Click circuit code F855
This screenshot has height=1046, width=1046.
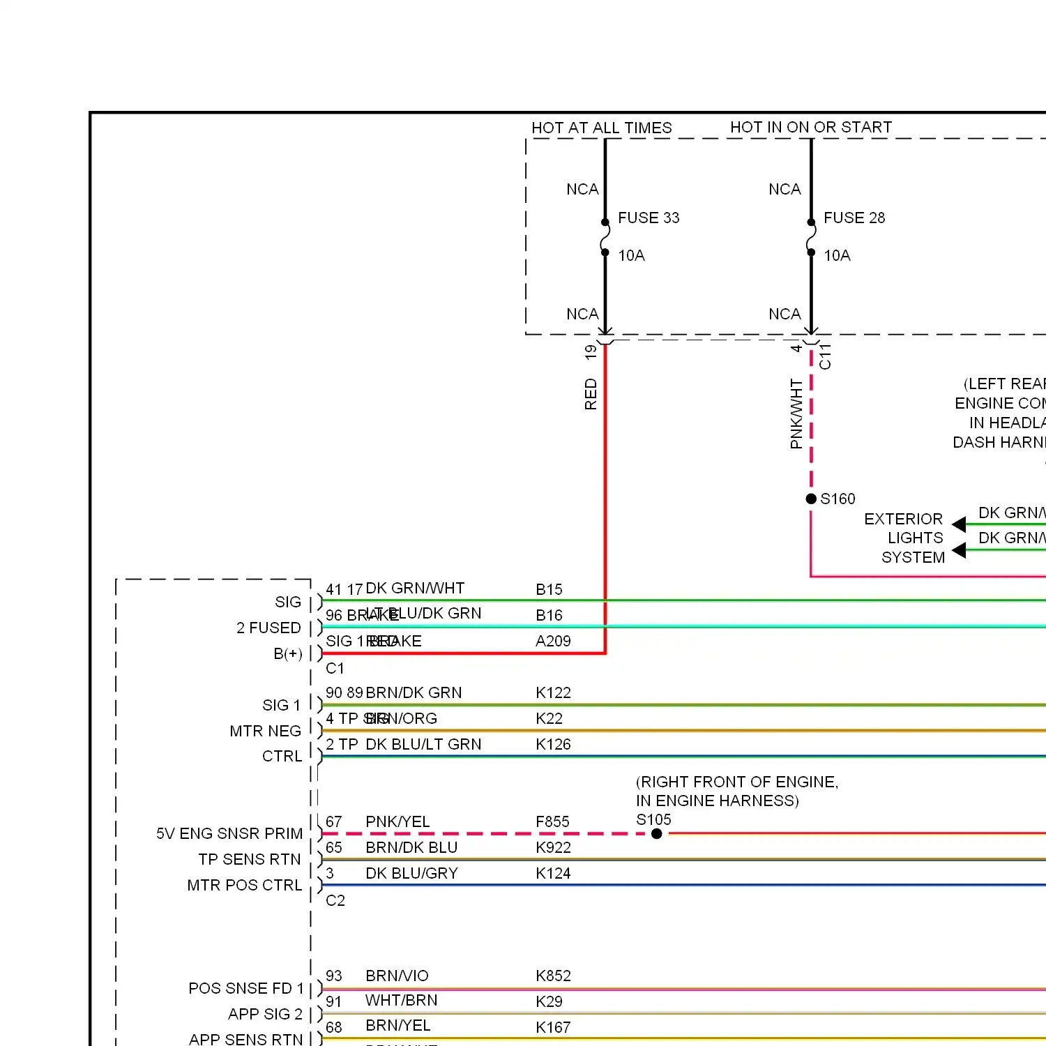552,821
